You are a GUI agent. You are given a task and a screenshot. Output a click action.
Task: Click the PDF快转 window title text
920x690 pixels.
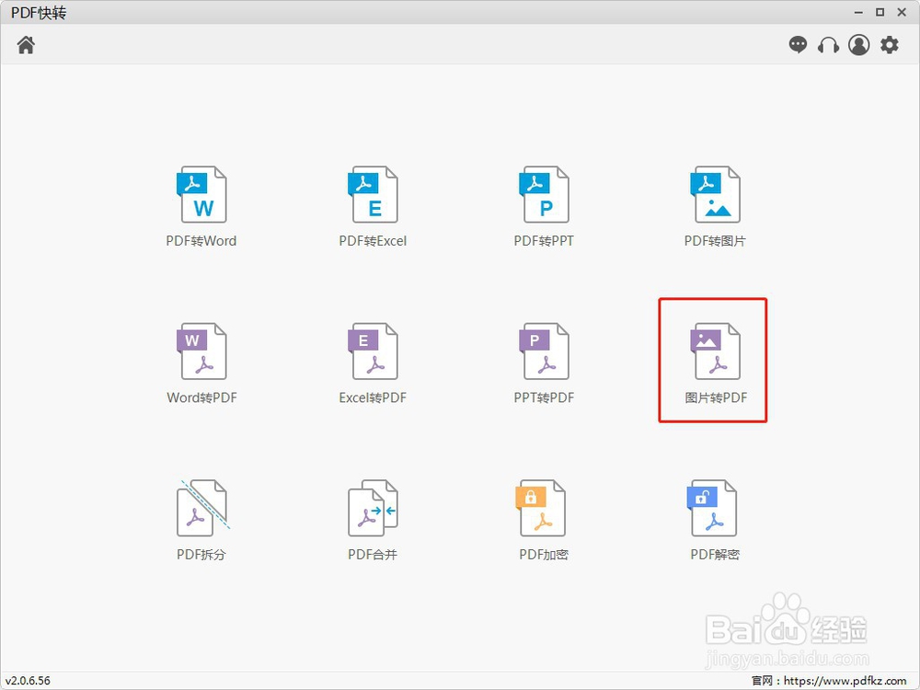tap(39, 12)
